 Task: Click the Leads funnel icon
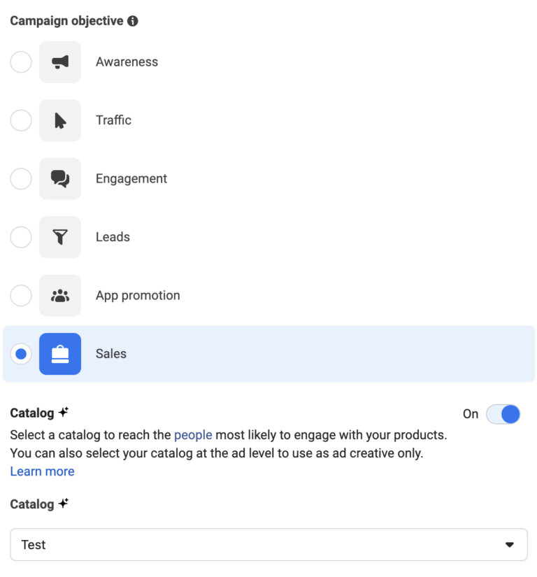click(x=60, y=237)
